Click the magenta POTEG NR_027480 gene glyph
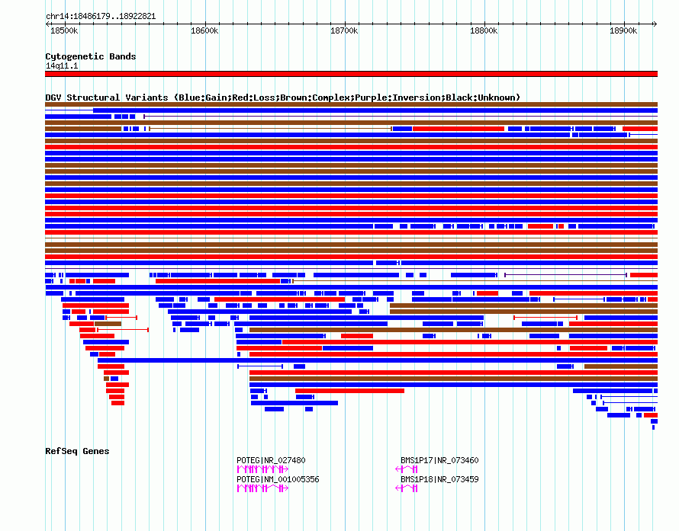Image resolution: width=679 pixels, height=531 pixels. (263, 469)
